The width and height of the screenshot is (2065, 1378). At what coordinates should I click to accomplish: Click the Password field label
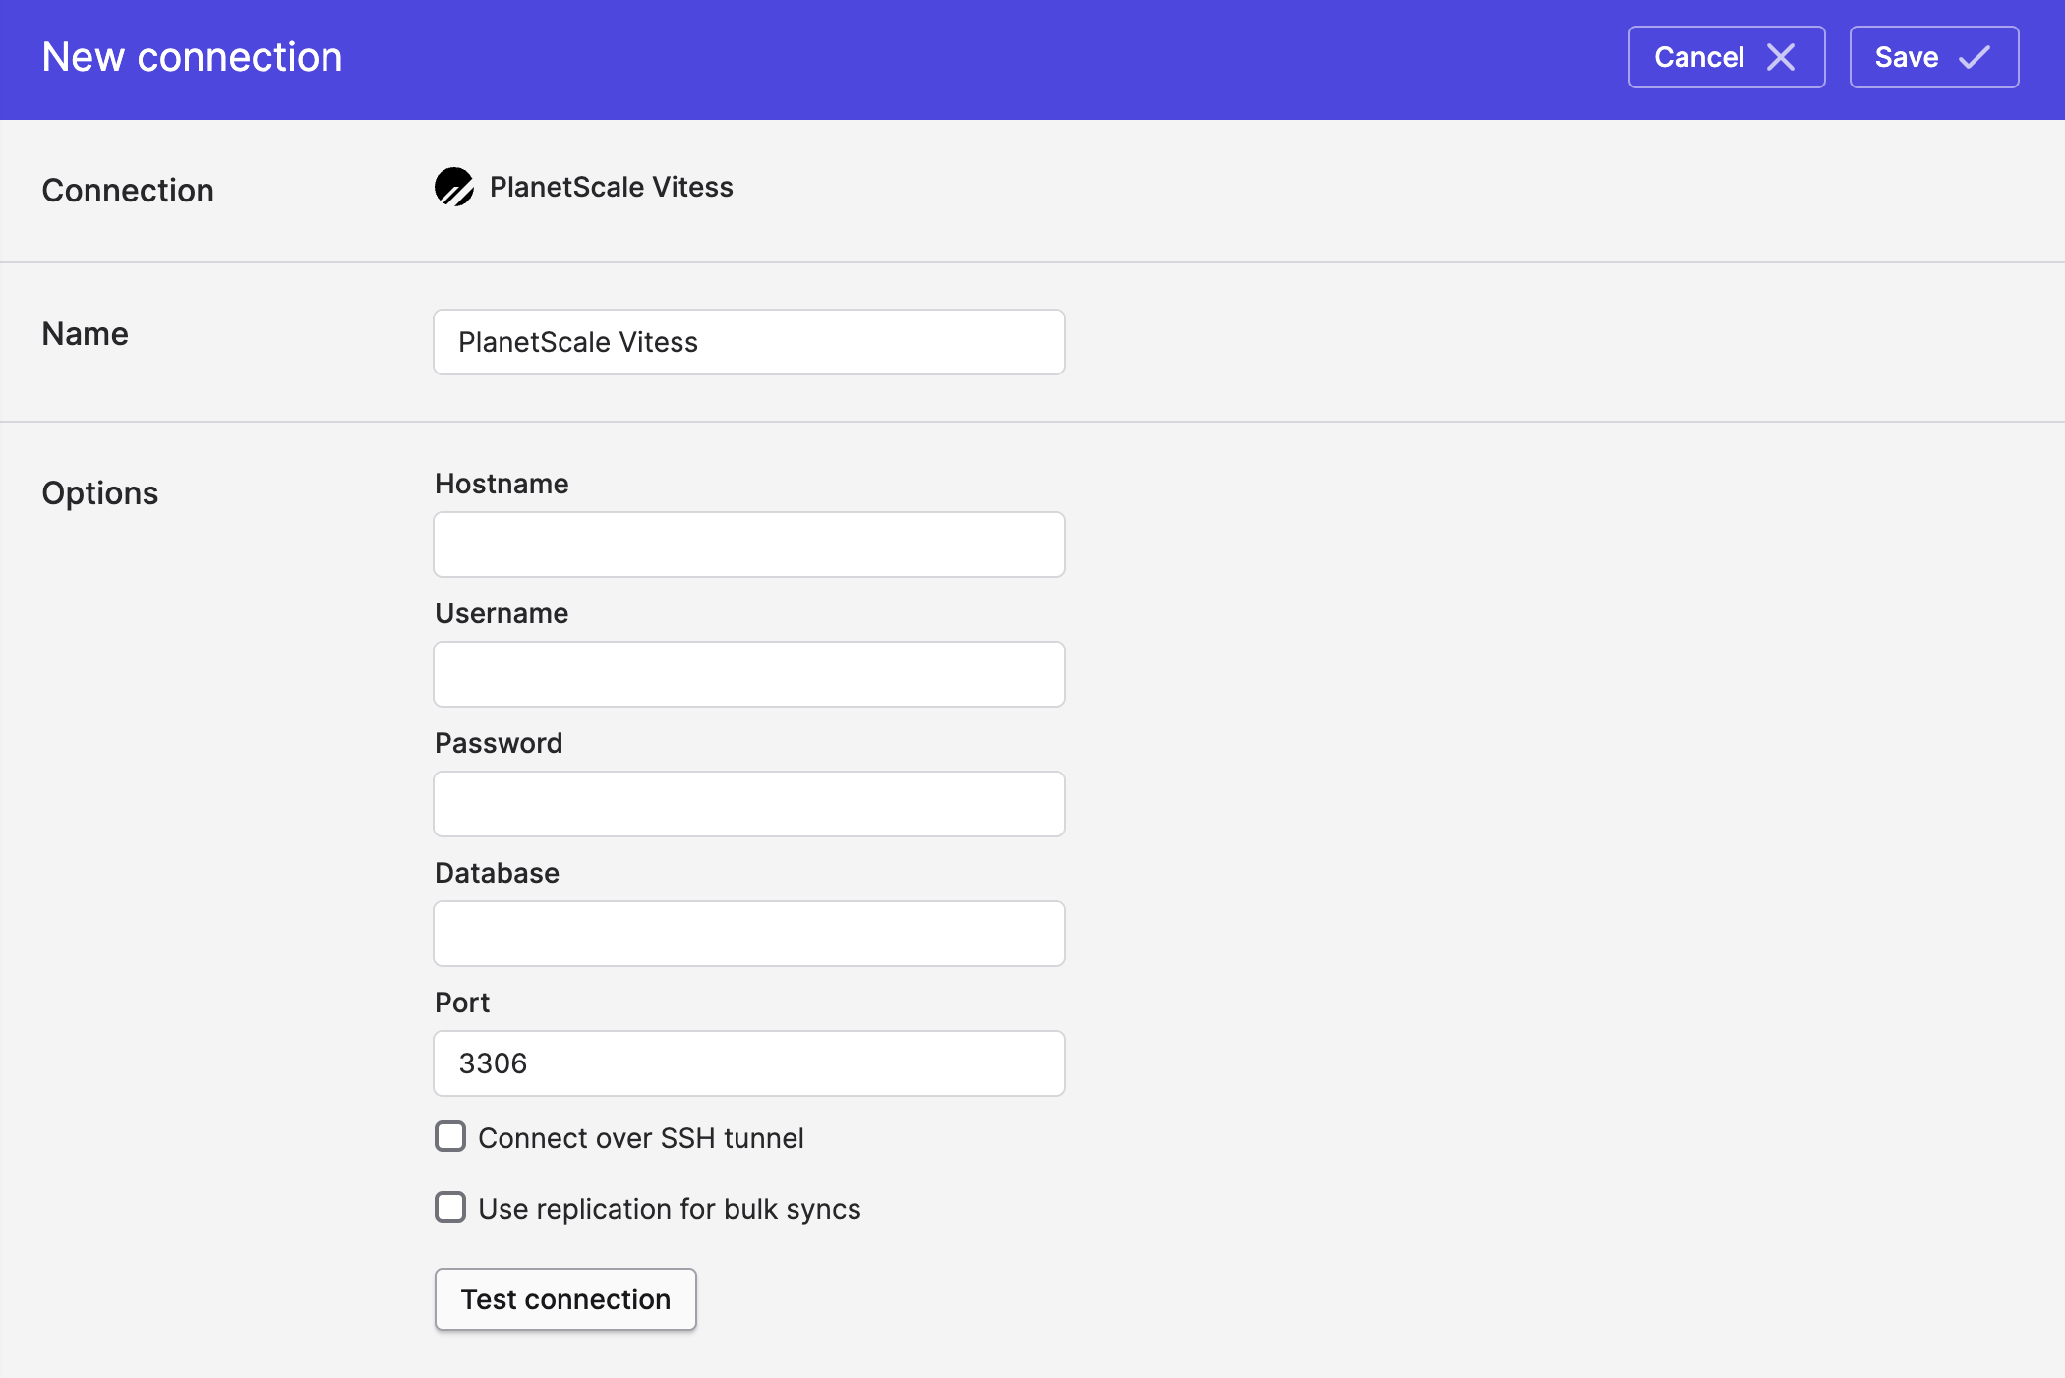(499, 743)
